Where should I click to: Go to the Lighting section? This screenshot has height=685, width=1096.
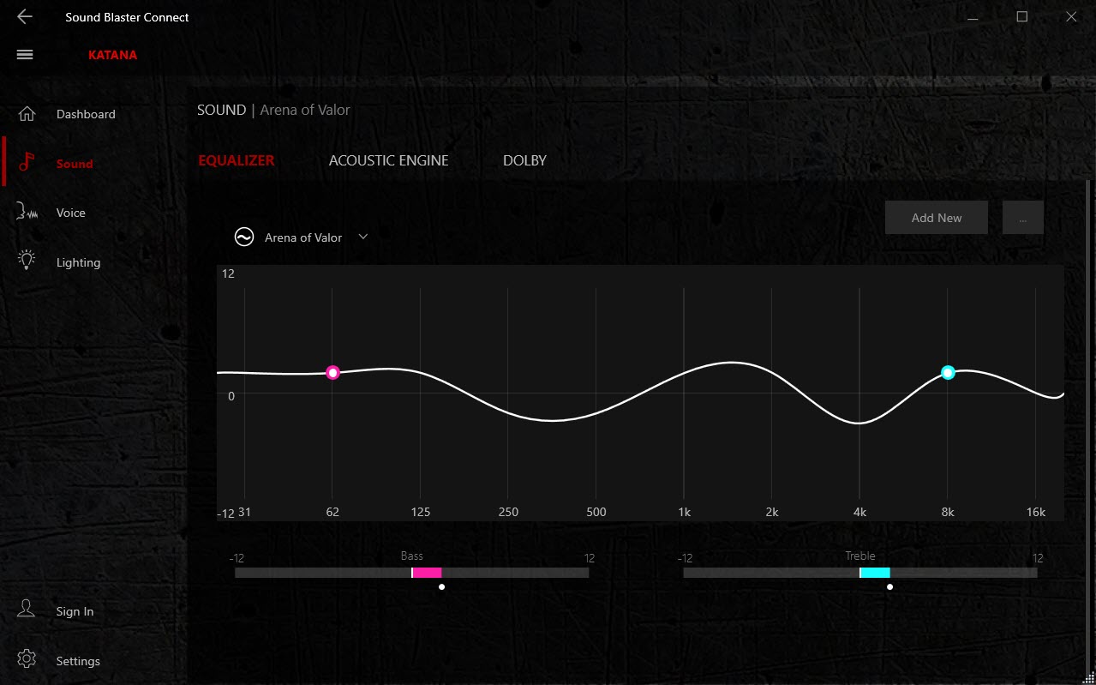[78, 262]
